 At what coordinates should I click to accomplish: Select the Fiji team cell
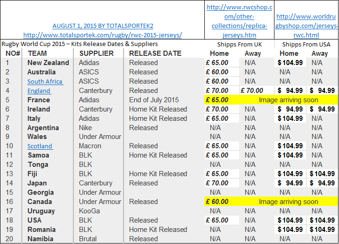pyautogui.click(x=32, y=174)
